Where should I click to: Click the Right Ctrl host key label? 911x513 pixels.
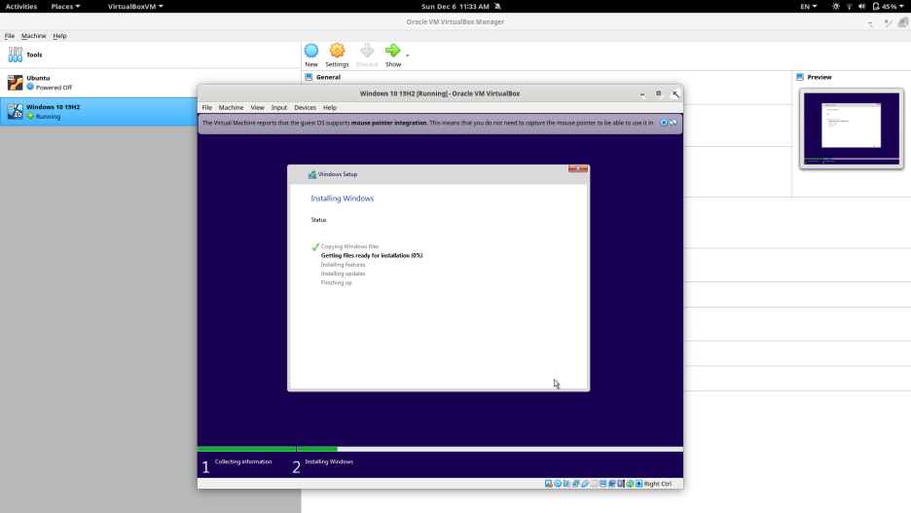click(658, 484)
